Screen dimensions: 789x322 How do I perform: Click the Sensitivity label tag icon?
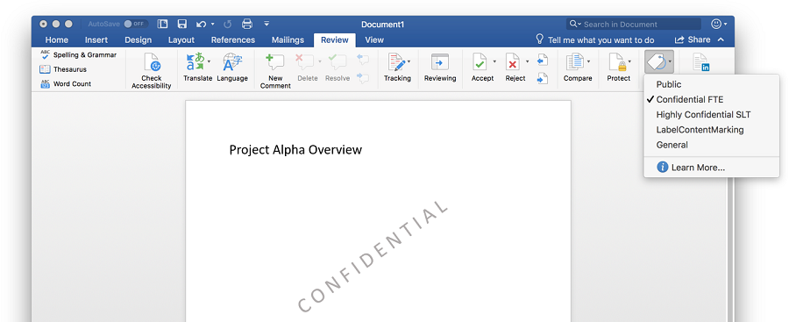656,62
